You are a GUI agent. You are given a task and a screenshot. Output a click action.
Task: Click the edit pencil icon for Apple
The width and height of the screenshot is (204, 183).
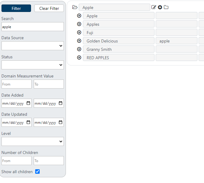click(154, 7)
